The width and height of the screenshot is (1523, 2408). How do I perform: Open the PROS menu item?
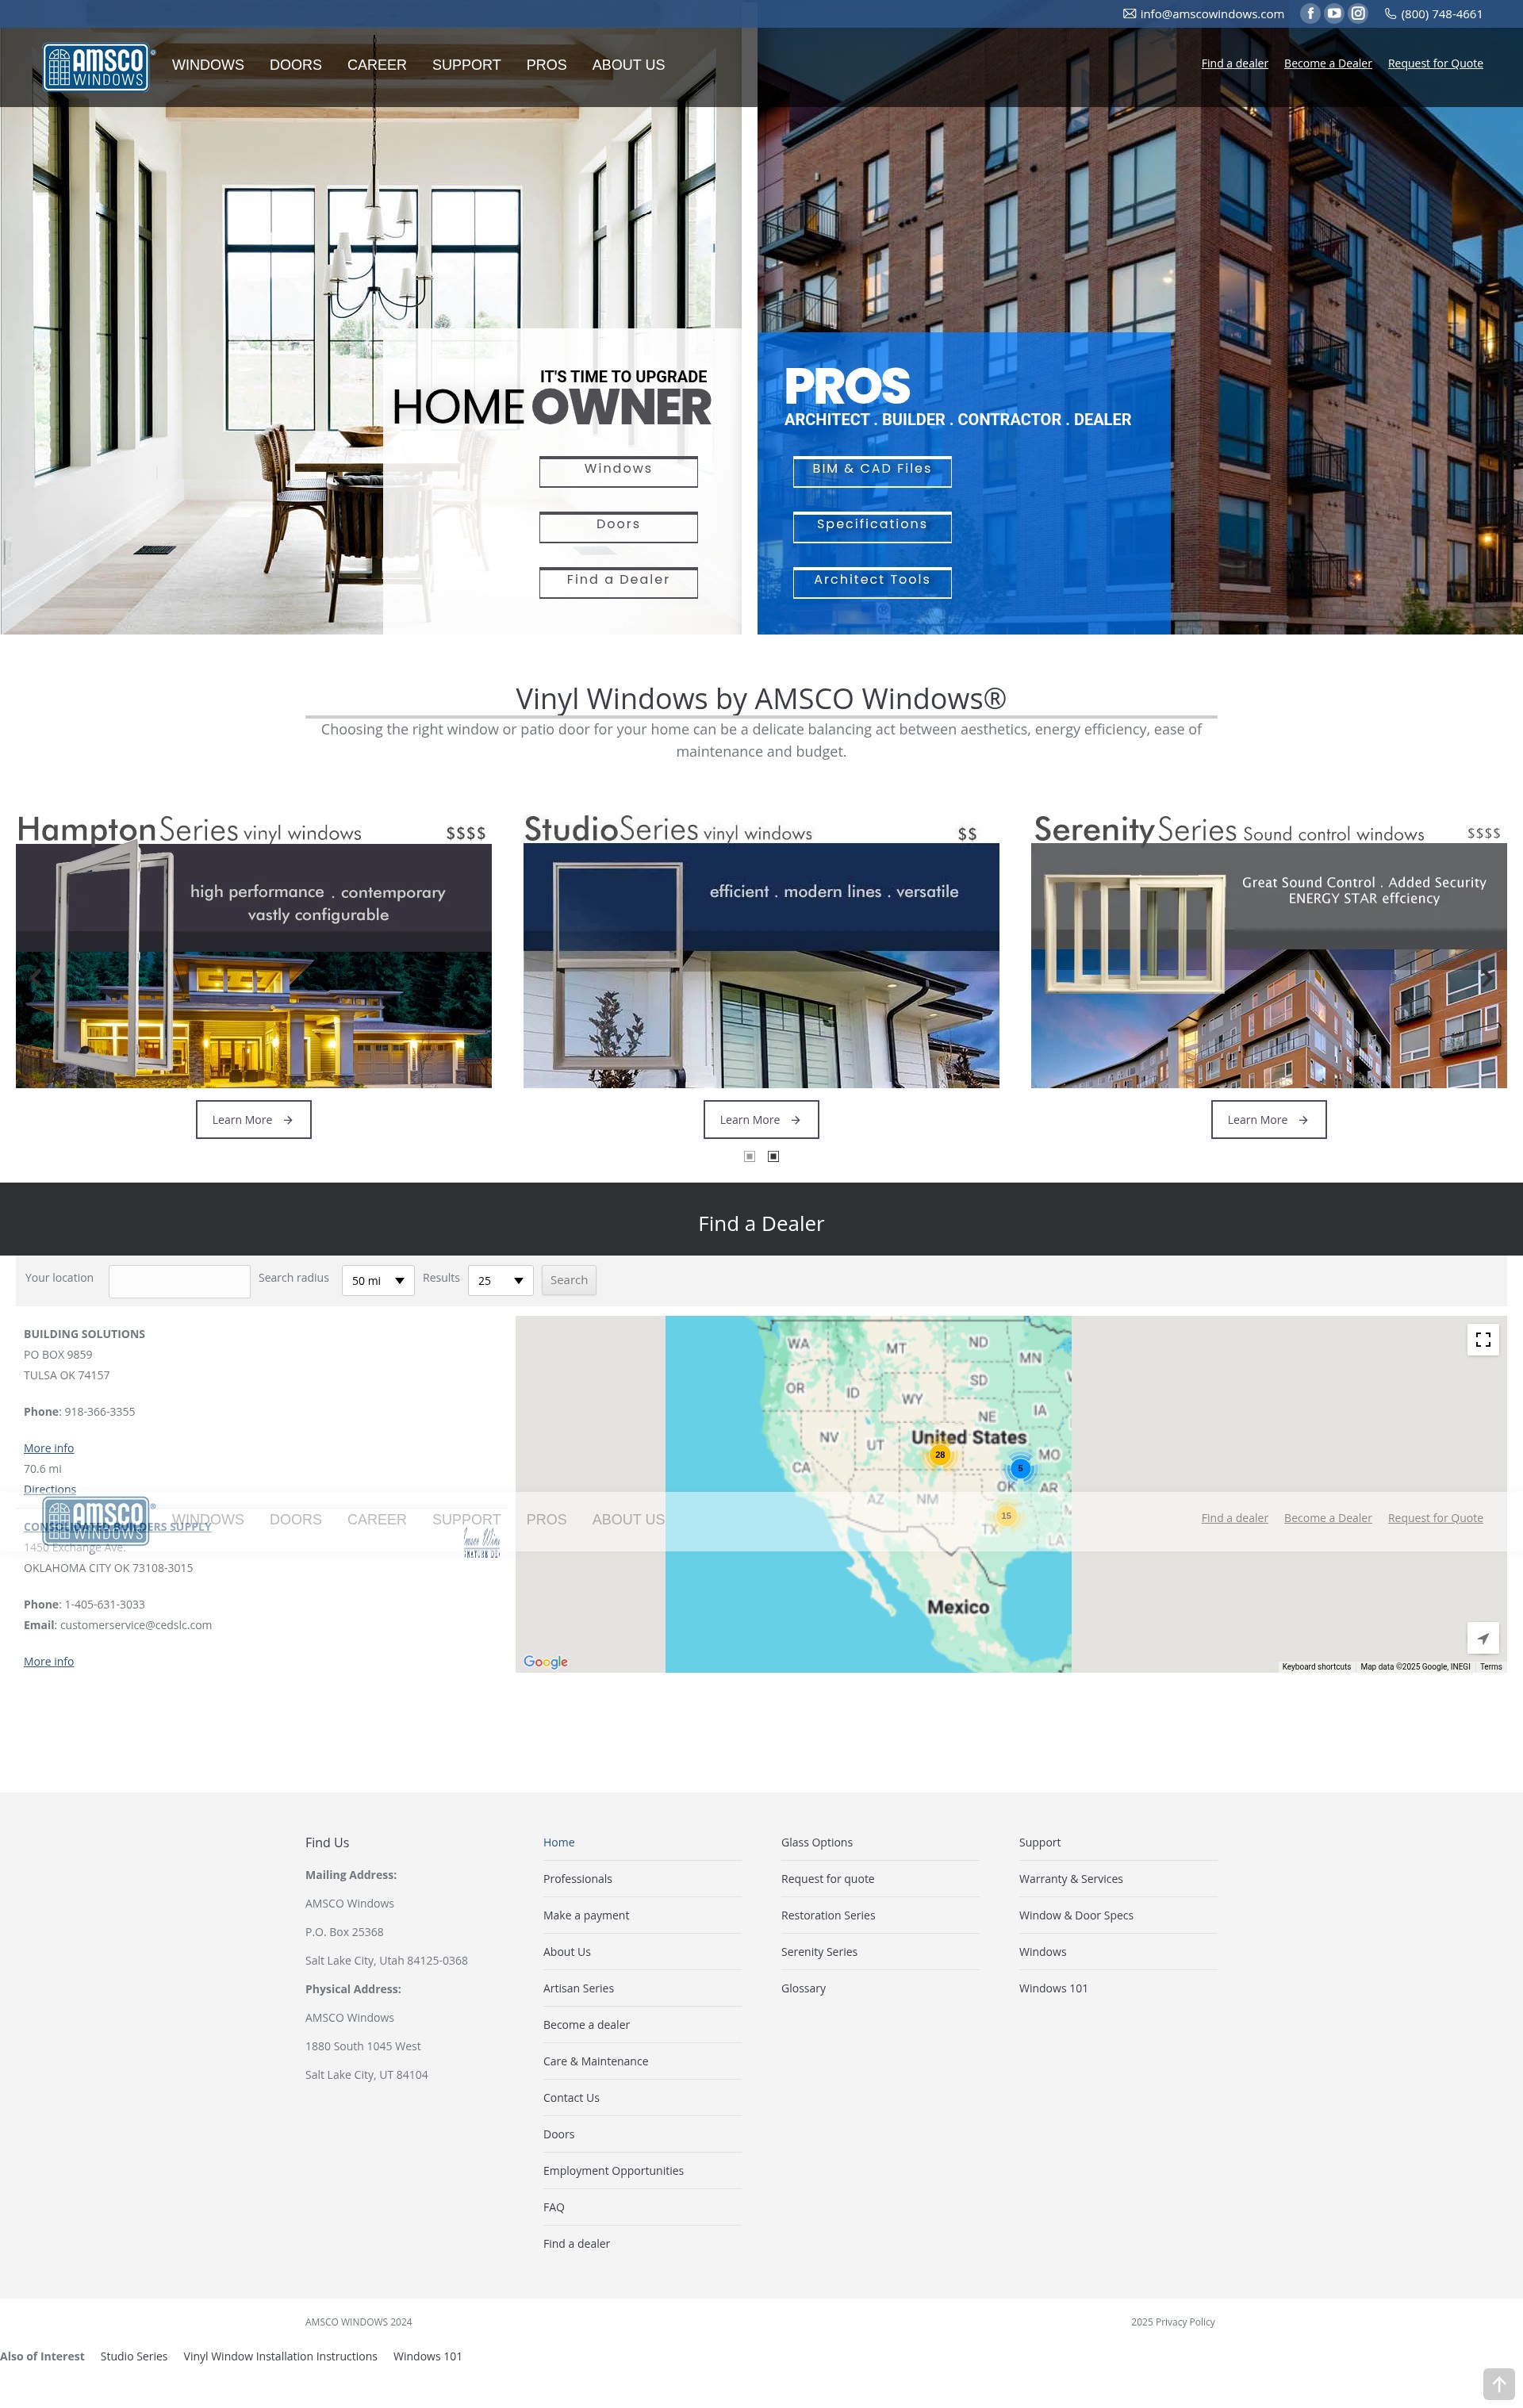tap(546, 65)
